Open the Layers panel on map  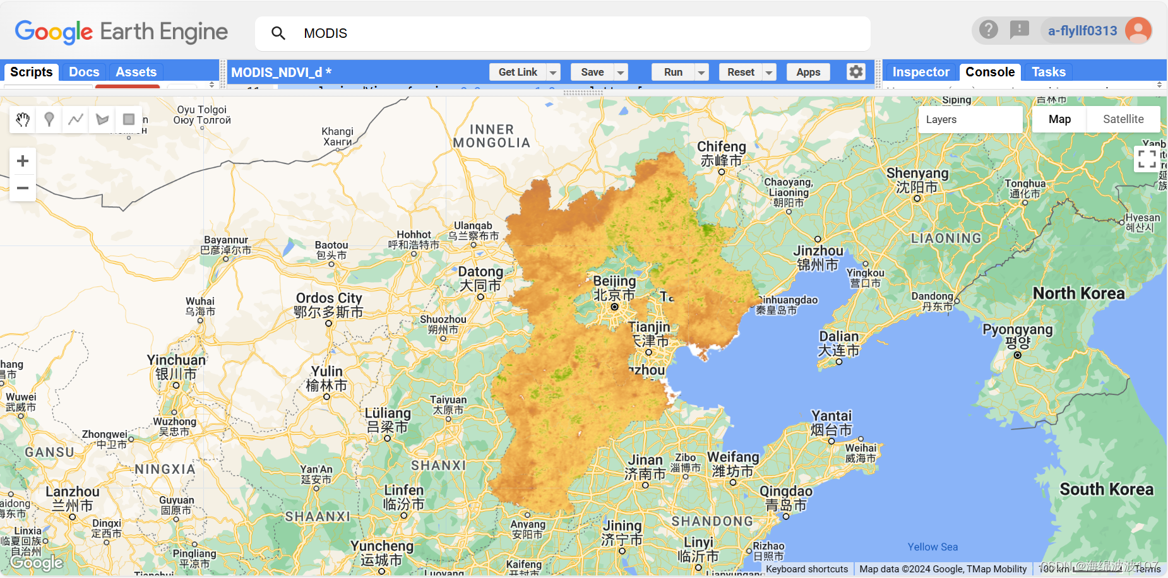970,119
